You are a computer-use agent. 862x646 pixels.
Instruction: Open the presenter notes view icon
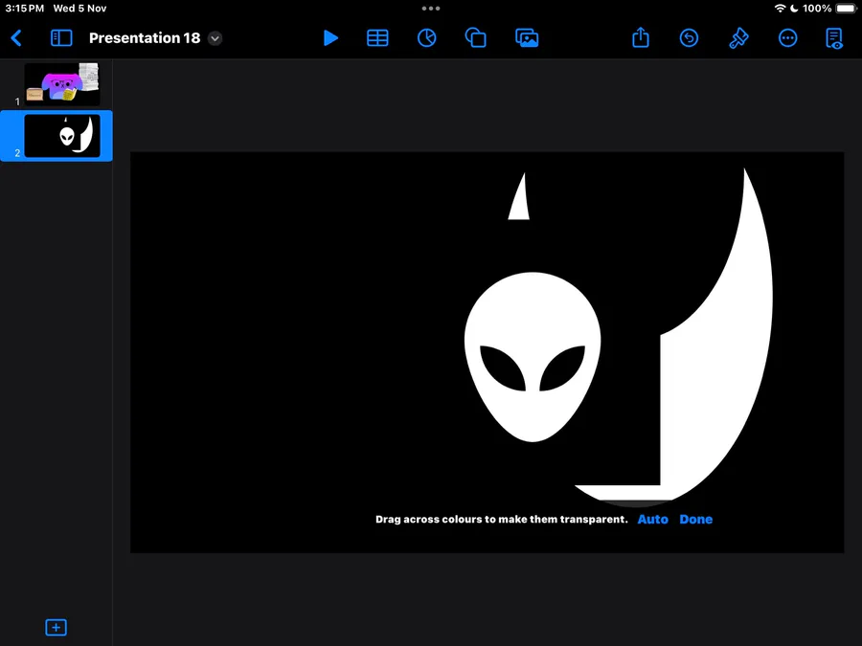[834, 38]
